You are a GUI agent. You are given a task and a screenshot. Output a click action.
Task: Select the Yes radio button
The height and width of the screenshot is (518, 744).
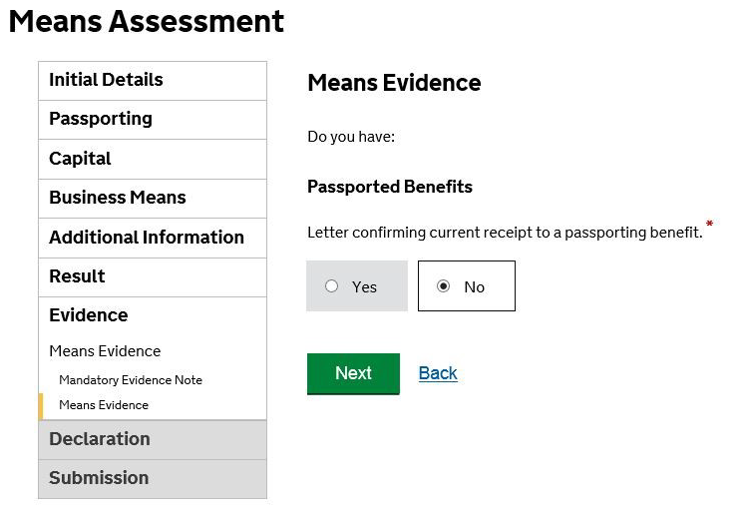(x=332, y=286)
